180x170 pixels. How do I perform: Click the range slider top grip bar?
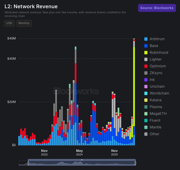[82, 160]
